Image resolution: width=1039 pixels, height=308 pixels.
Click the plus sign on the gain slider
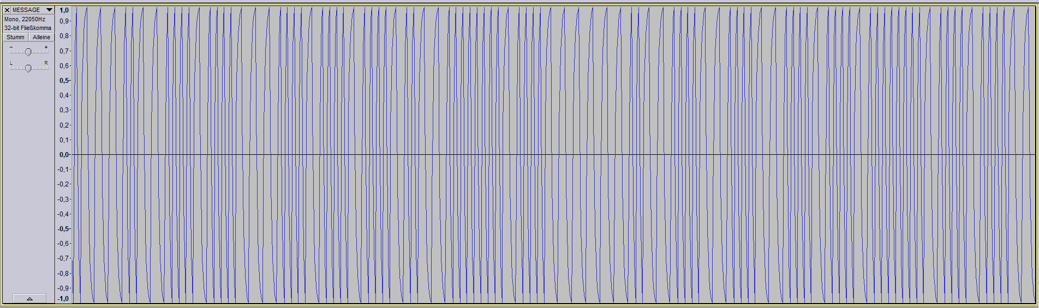click(x=46, y=47)
